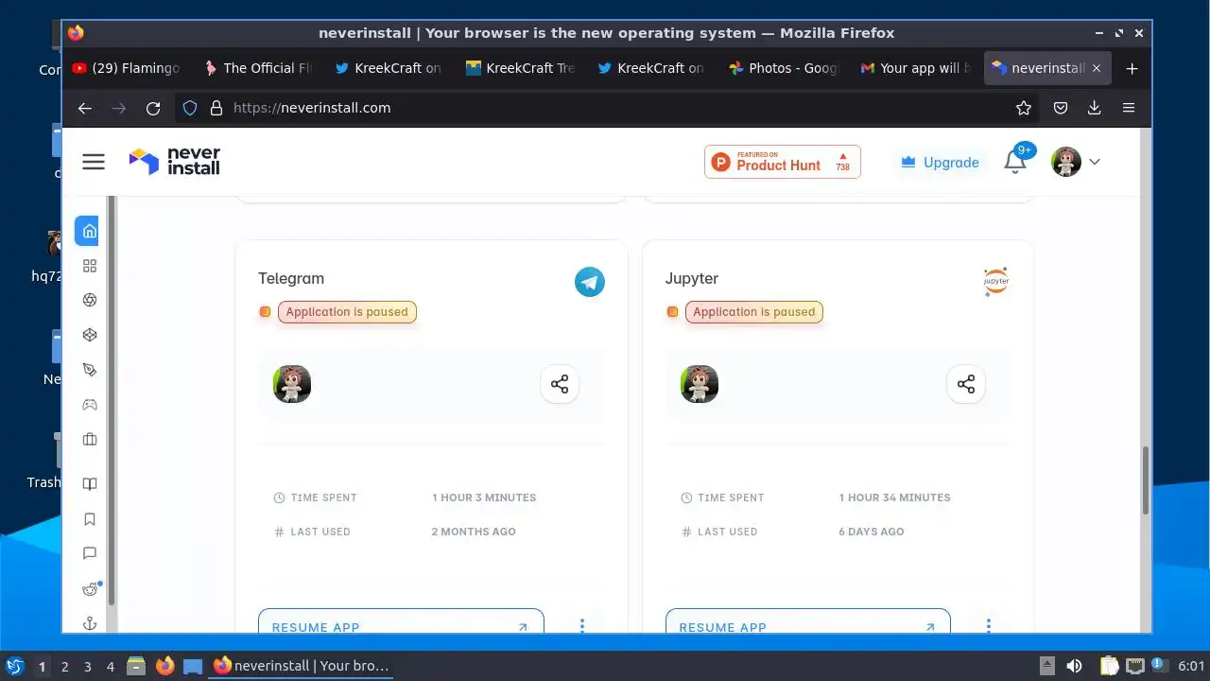Click the page vertical scrollbar
The height and width of the screenshot is (681, 1210).
point(1146,480)
